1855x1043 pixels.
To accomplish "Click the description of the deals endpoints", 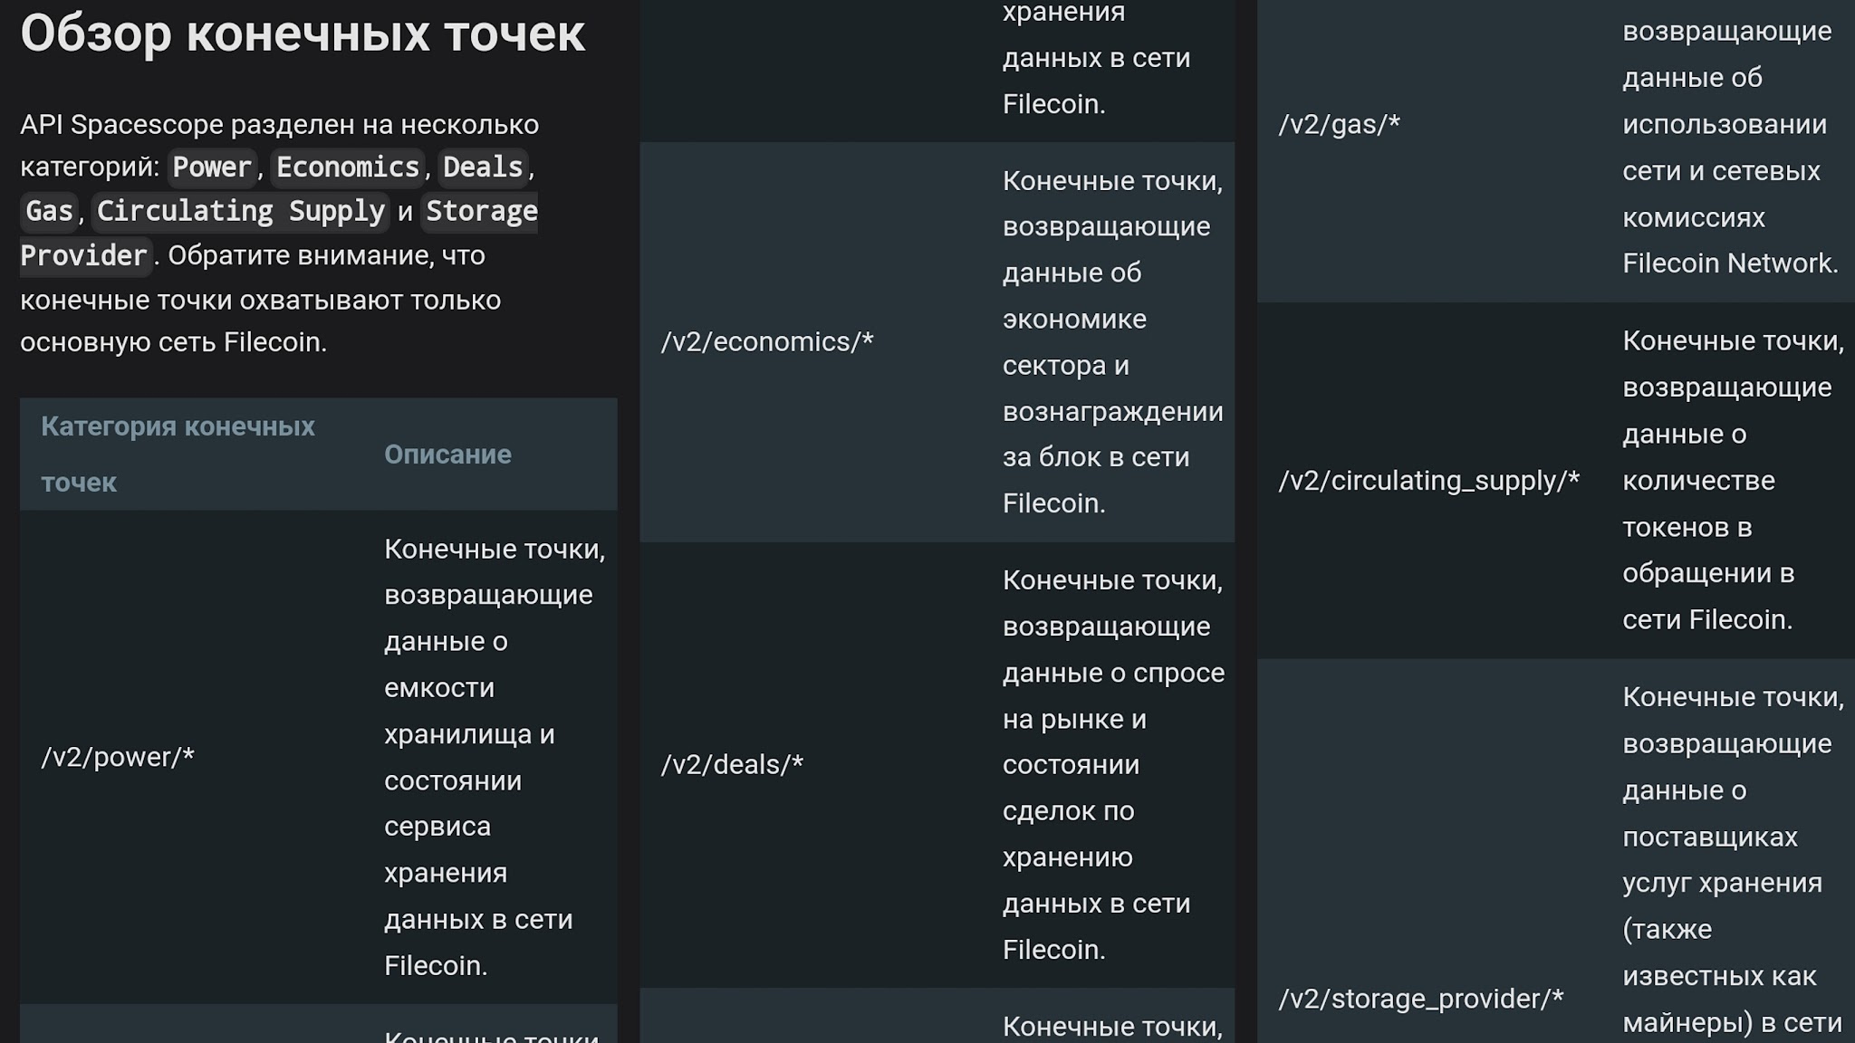I will tap(1113, 765).
